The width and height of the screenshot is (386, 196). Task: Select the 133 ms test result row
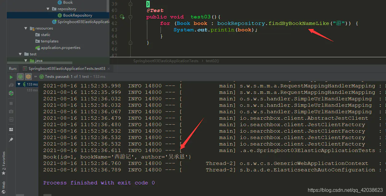click(x=27, y=84)
